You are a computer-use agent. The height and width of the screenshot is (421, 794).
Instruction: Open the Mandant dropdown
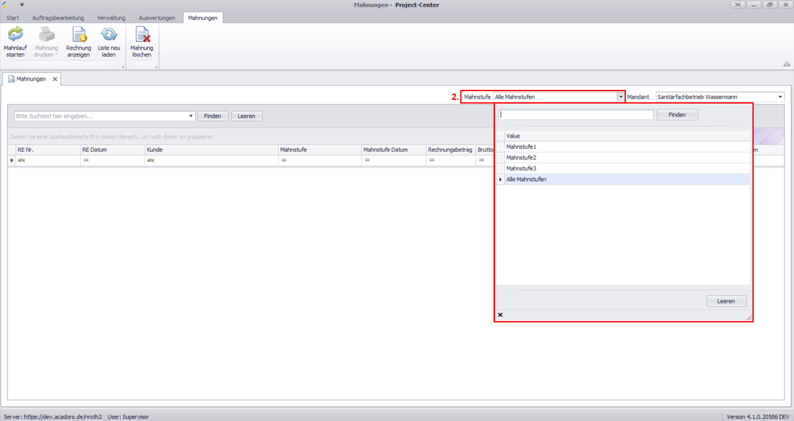[780, 97]
